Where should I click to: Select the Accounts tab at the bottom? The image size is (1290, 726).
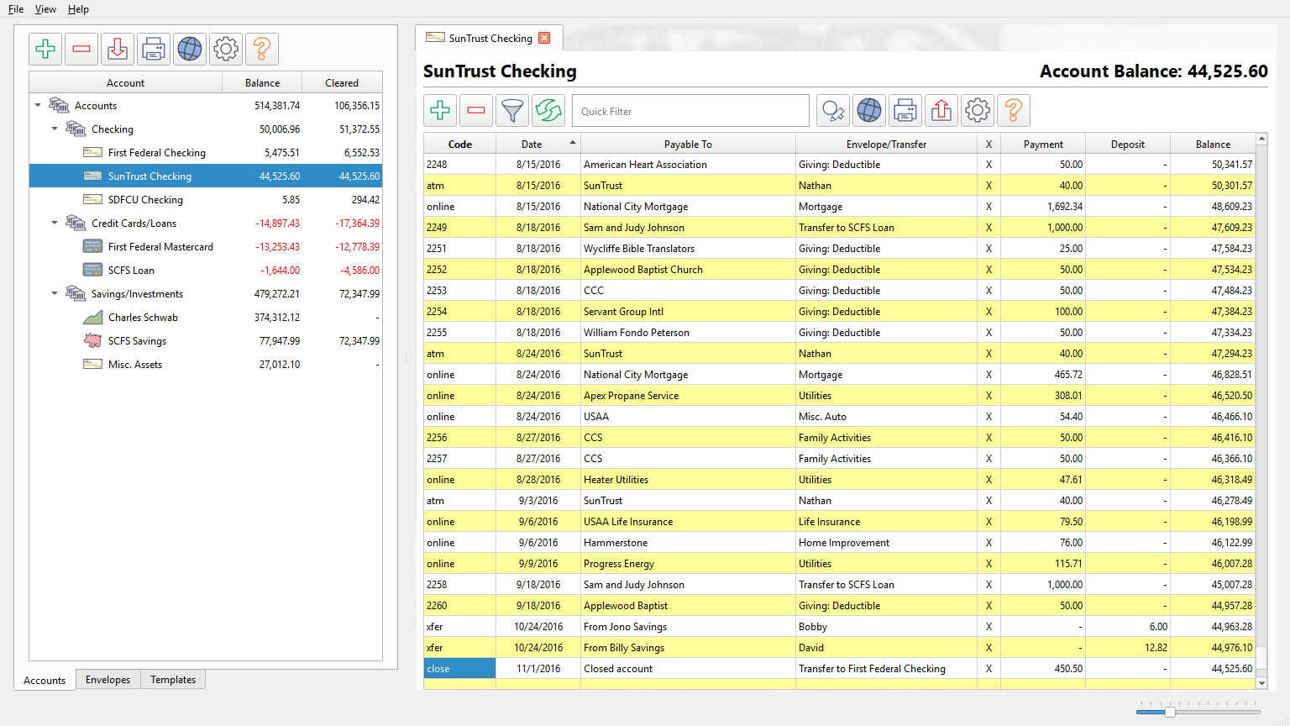pos(45,680)
